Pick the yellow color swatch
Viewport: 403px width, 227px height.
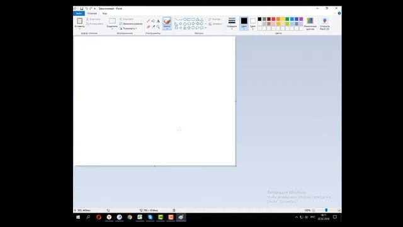[283, 19]
